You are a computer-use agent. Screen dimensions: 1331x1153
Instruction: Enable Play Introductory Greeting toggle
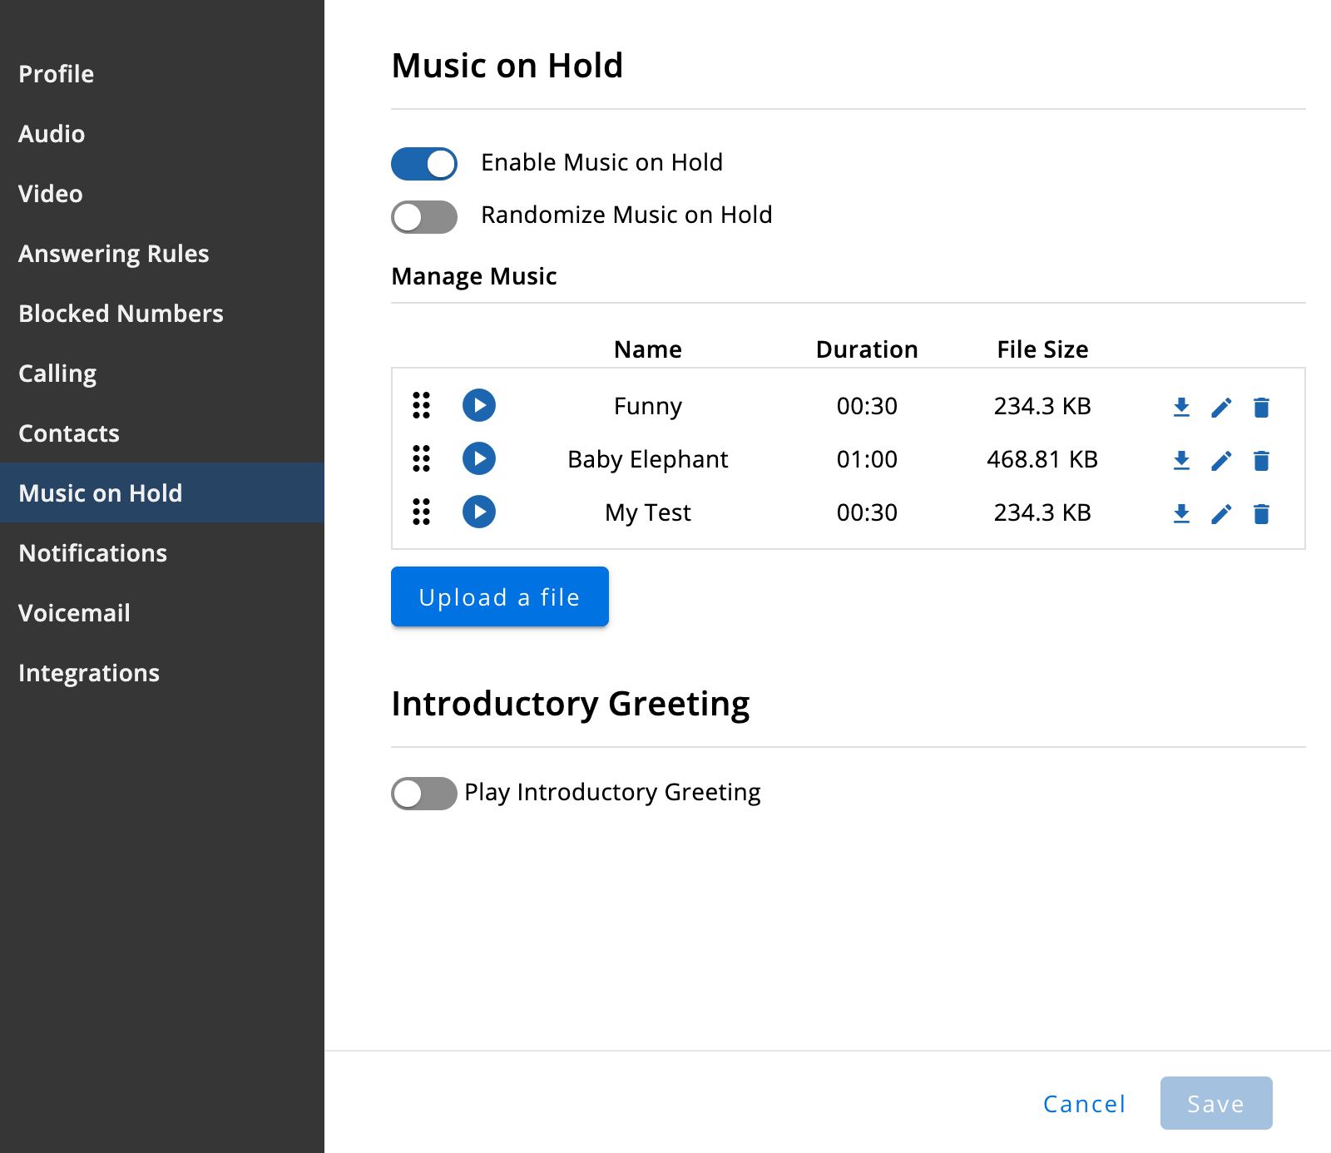[x=424, y=794]
